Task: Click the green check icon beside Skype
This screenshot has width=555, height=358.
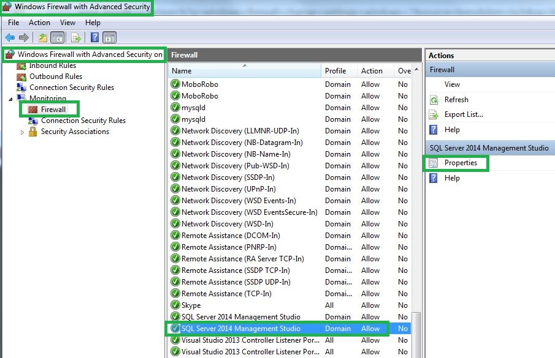Action: click(175, 305)
